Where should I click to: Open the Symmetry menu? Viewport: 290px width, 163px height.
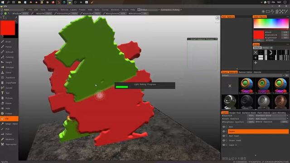coord(53,10)
